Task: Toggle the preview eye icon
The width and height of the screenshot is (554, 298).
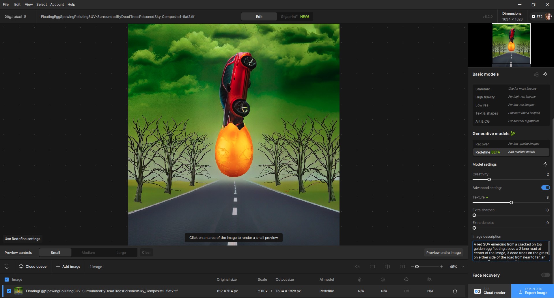Action: [358, 267]
